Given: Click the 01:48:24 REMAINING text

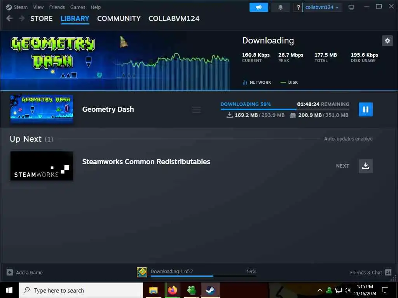Looking at the screenshot, I should 323,104.
